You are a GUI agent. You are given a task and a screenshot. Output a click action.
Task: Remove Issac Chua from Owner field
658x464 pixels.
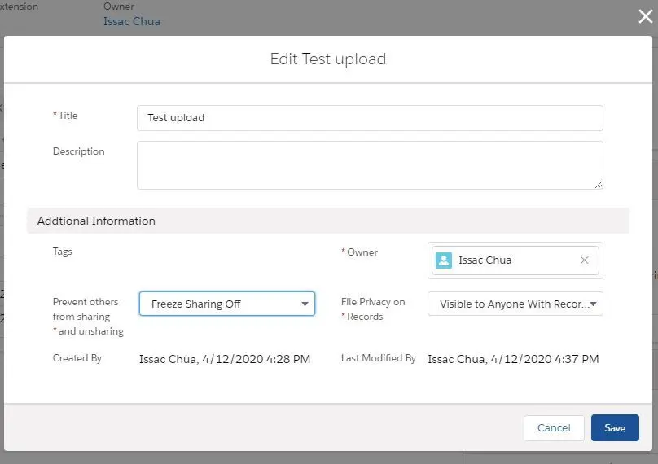click(x=584, y=260)
